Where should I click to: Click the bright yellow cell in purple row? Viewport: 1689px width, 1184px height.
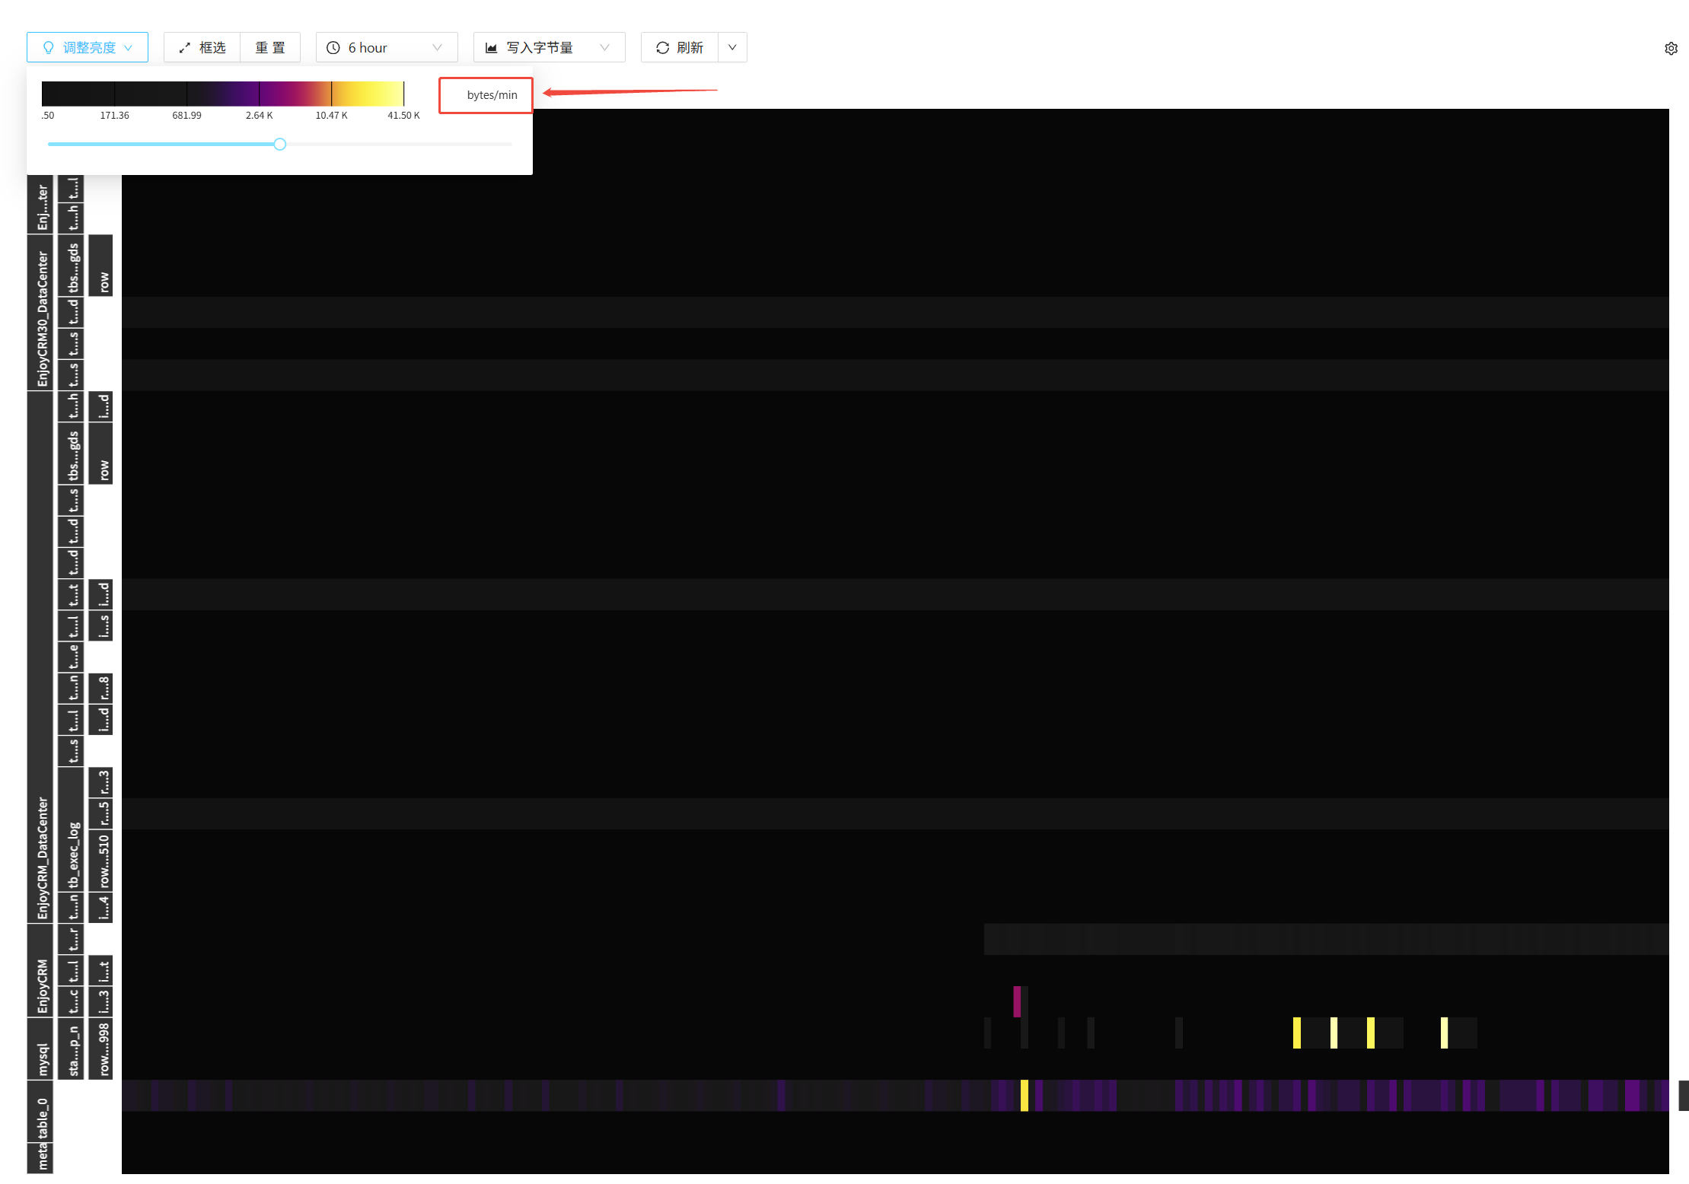[x=1025, y=1095]
